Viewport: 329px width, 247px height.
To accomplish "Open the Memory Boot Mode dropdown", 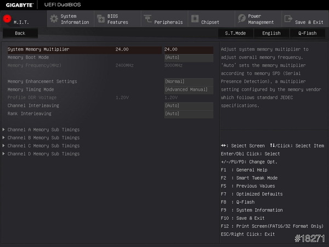I will click(x=188, y=58).
